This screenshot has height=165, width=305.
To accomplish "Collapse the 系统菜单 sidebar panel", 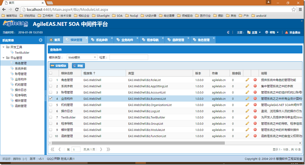I will tap(40, 40).
